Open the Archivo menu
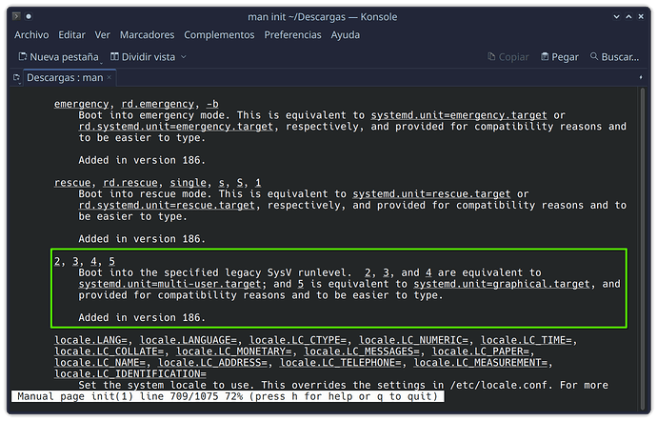 (x=31, y=35)
